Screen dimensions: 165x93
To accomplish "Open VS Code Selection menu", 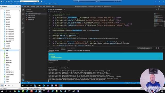I will pos(33,6).
